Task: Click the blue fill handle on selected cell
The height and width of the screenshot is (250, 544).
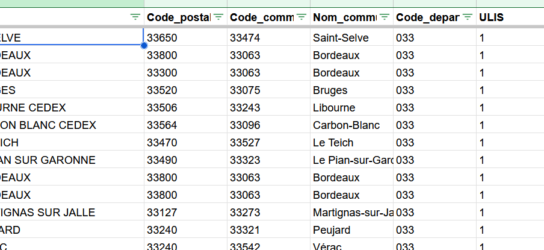Action: [144, 45]
